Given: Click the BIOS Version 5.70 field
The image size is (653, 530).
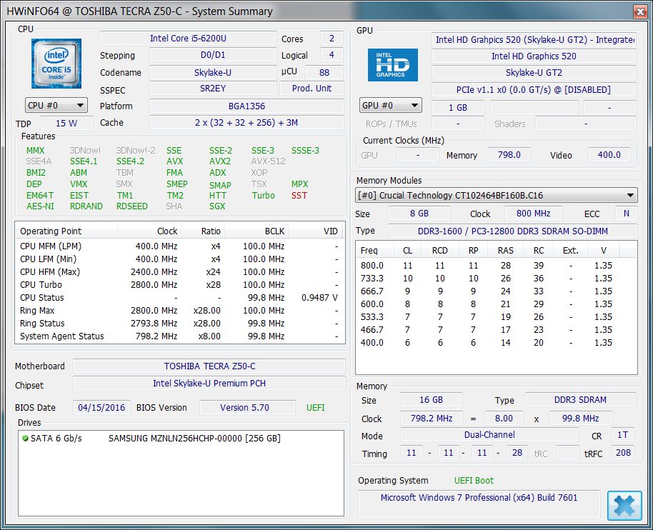Looking at the screenshot, I should tap(247, 408).
